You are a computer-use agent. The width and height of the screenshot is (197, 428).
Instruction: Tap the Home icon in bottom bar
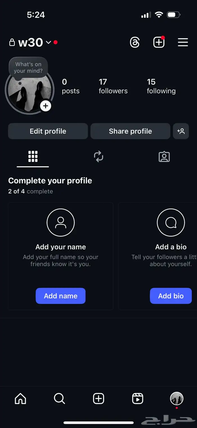pyautogui.click(x=20, y=399)
